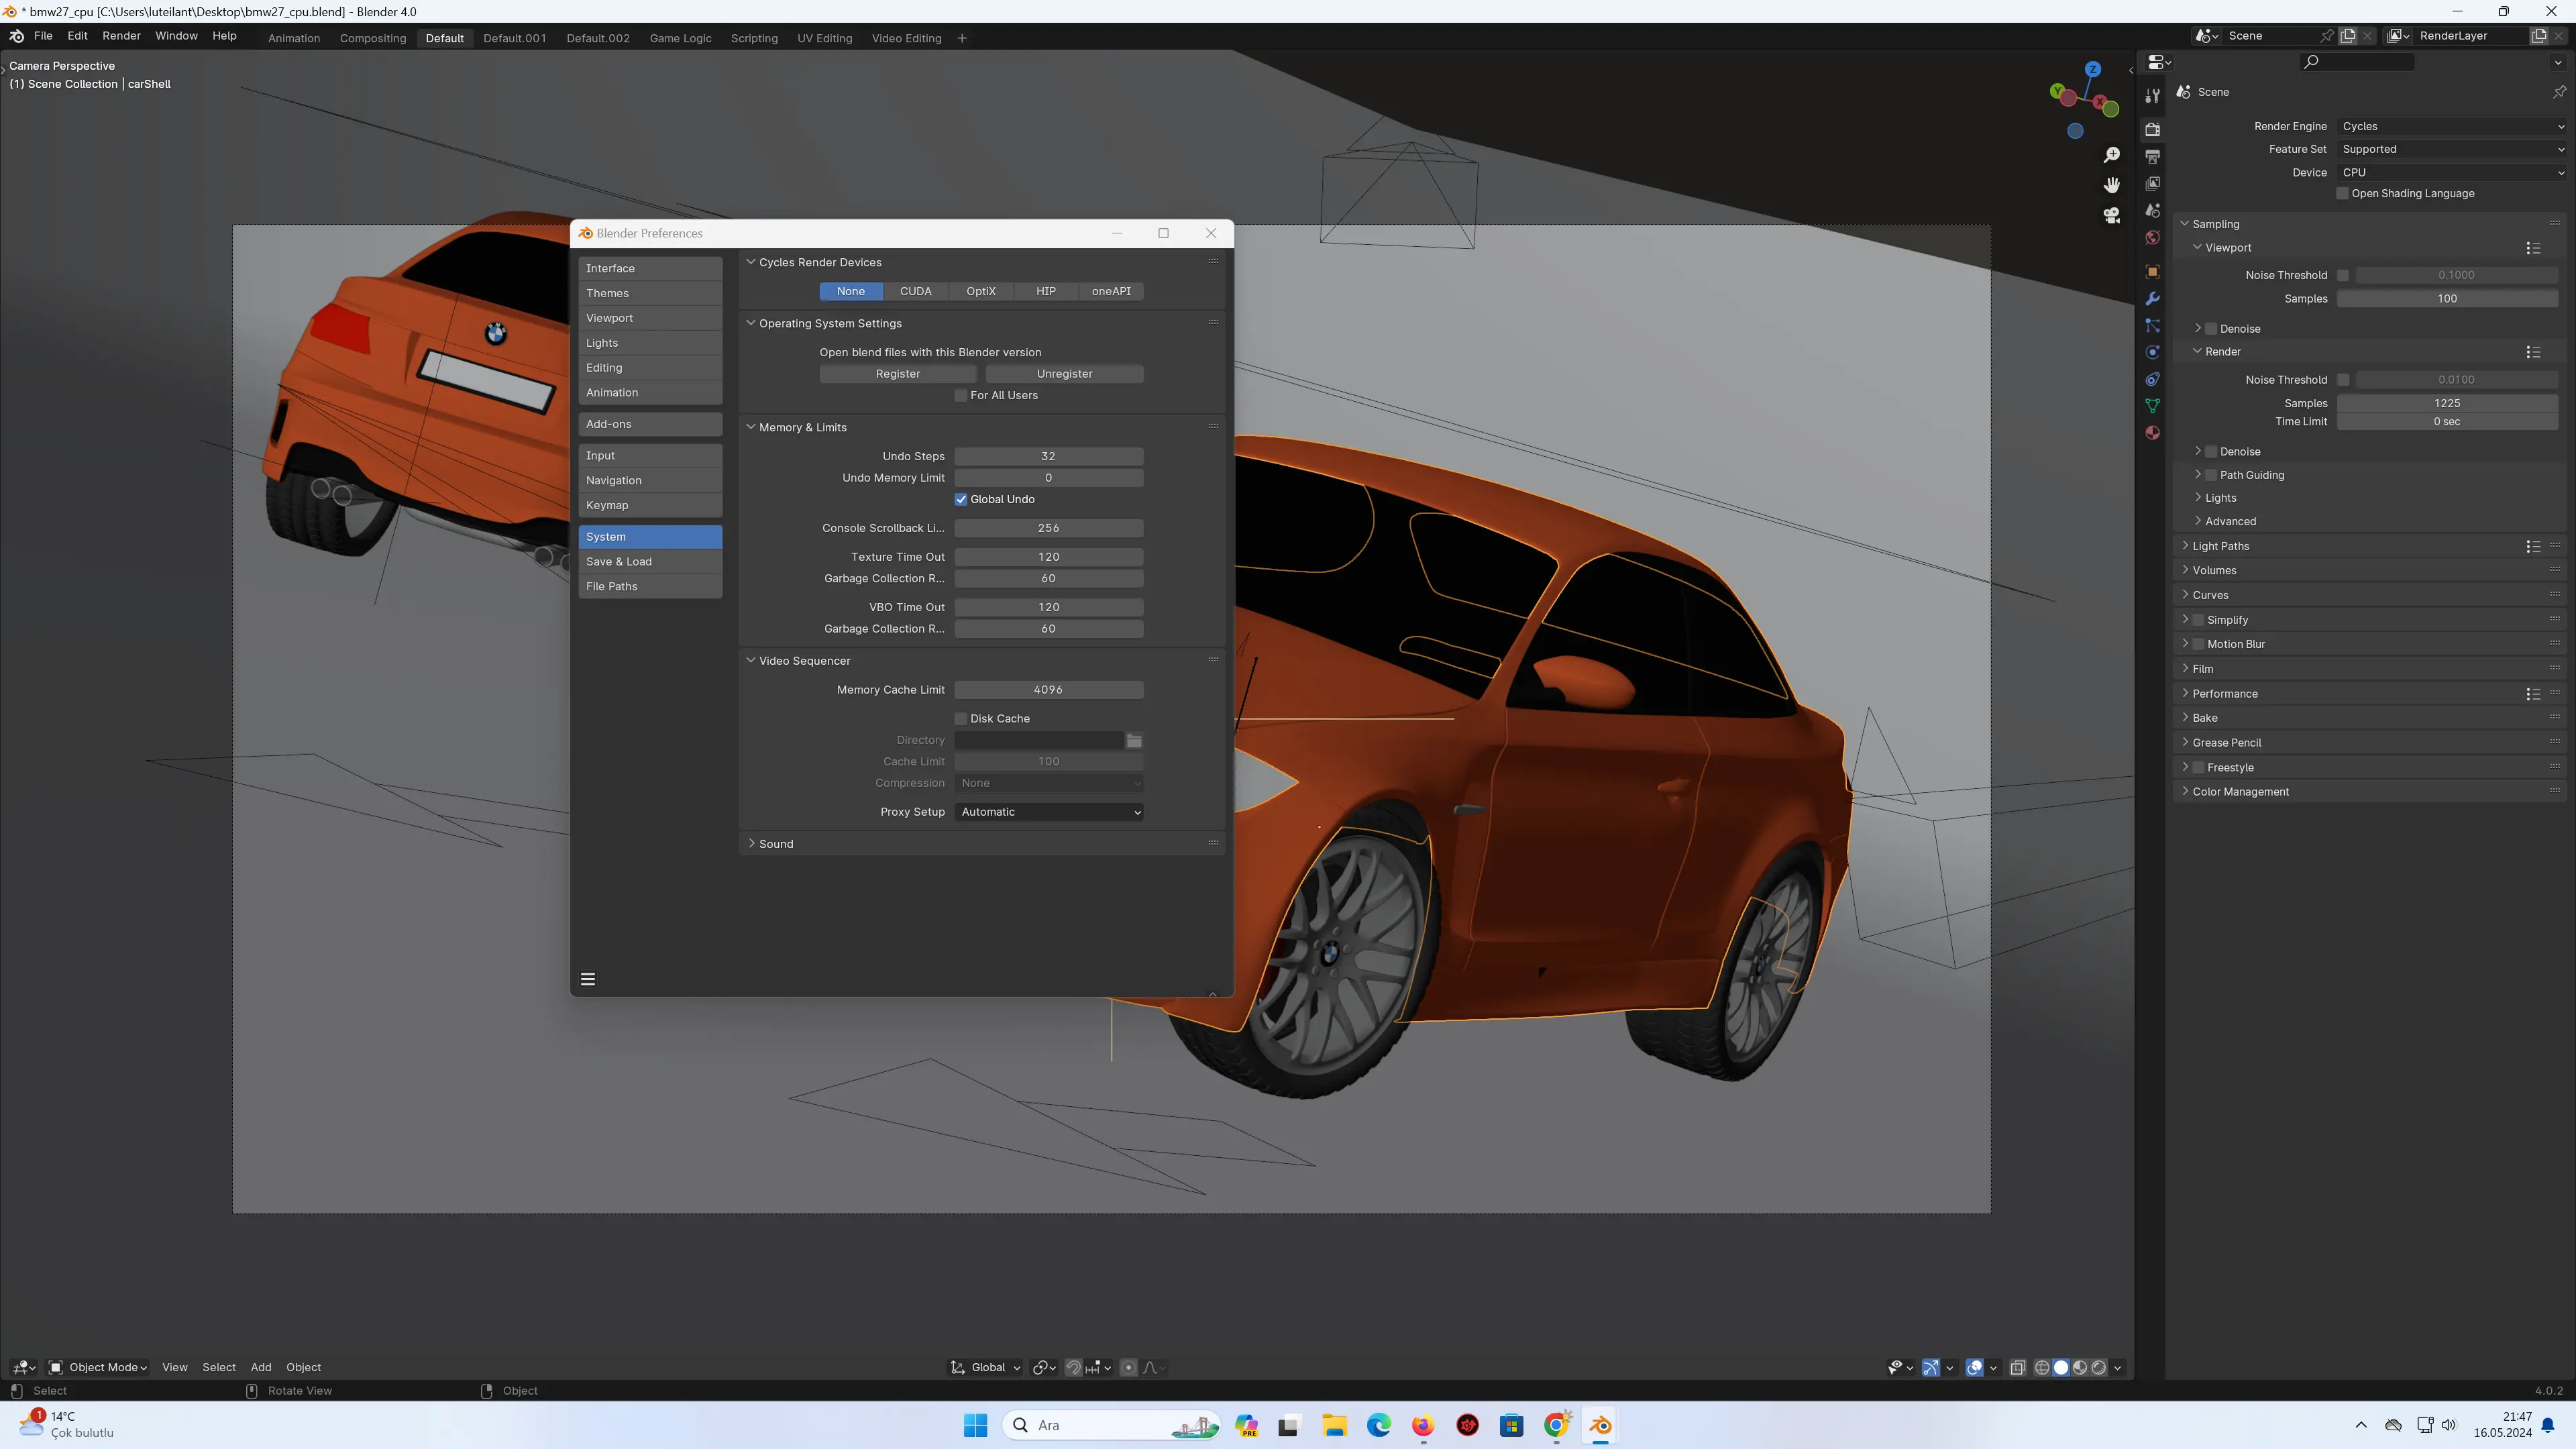This screenshot has height=1449, width=2576.
Task: Open the Light Paths presets list icon
Action: 2532,546
